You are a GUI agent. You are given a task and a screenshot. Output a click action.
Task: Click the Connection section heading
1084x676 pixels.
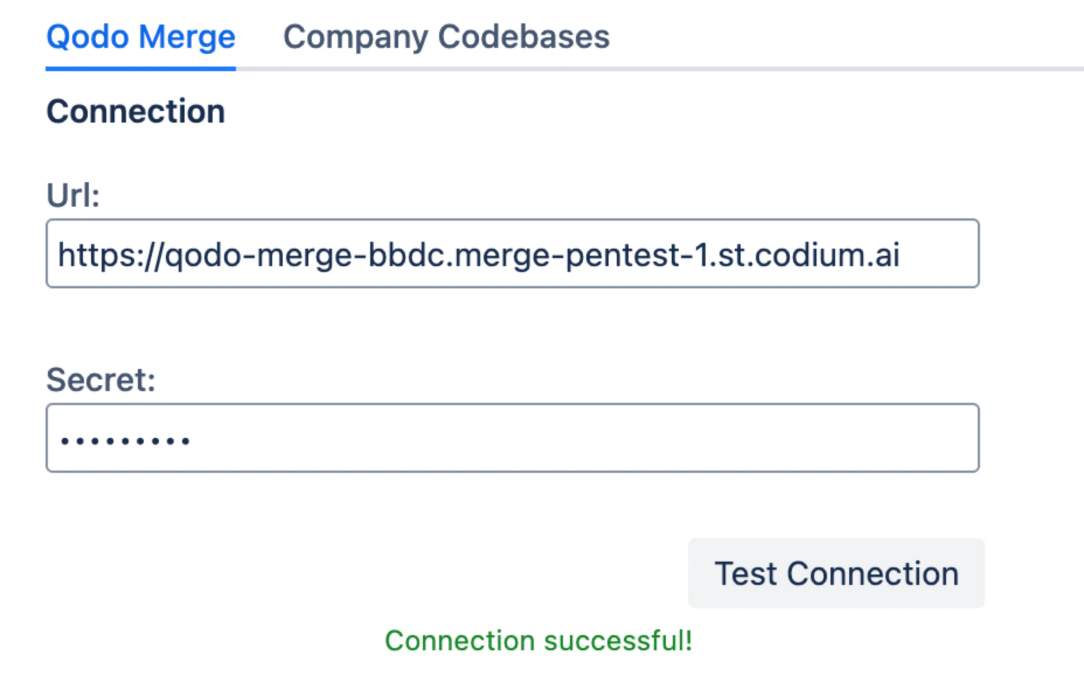point(135,111)
